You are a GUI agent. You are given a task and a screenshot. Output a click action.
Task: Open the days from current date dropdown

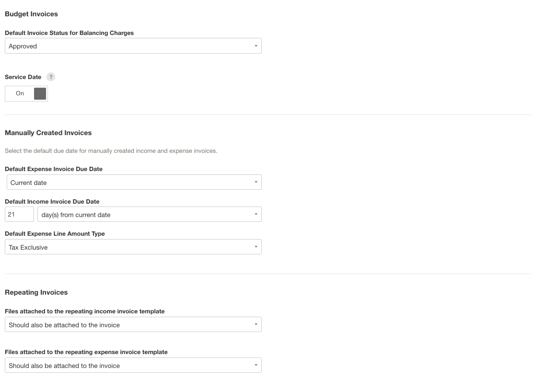click(x=150, y=214)
